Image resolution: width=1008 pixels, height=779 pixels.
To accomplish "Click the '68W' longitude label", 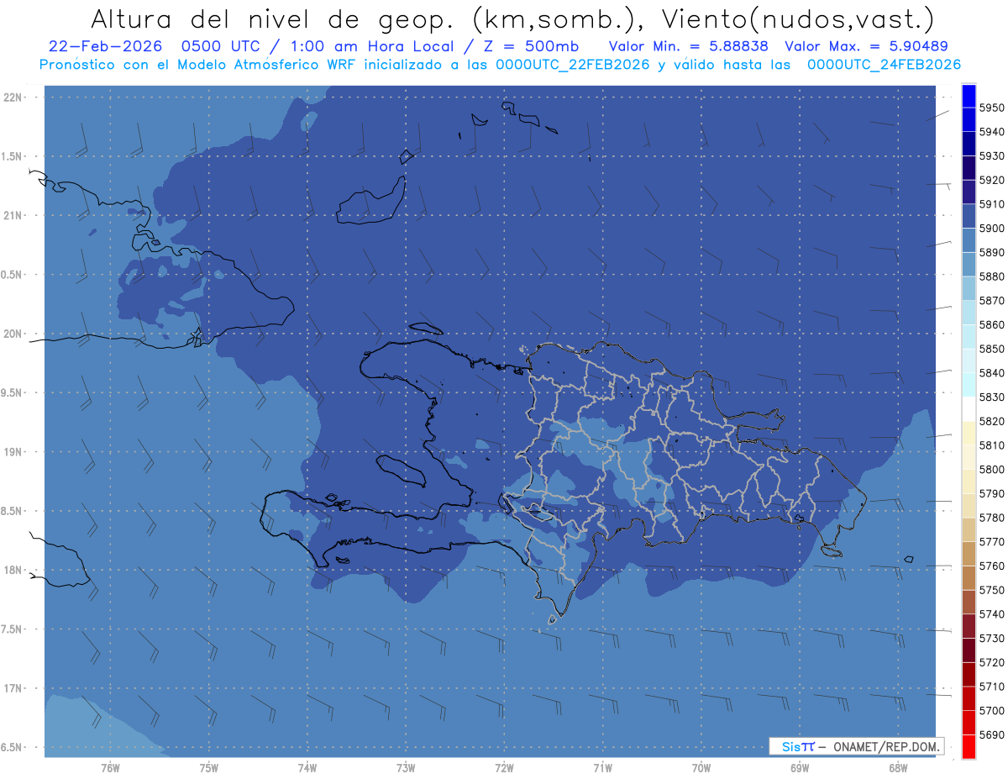I will pos(898,768).
